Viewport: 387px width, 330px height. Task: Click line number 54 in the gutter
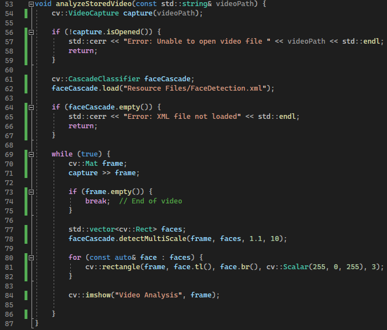pyautogui.click(x=9, y=13)
